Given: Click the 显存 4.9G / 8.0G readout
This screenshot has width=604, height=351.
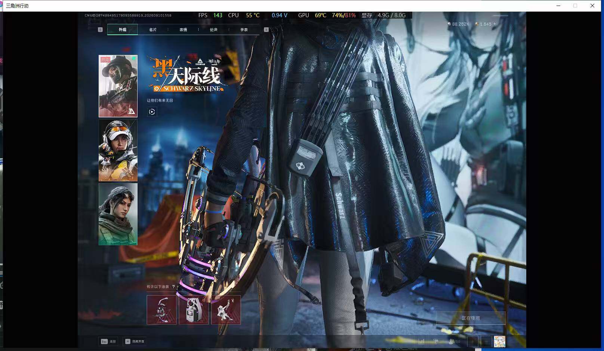Looking at the screenshot, I should pyautogui.click(x=383, y=15).
